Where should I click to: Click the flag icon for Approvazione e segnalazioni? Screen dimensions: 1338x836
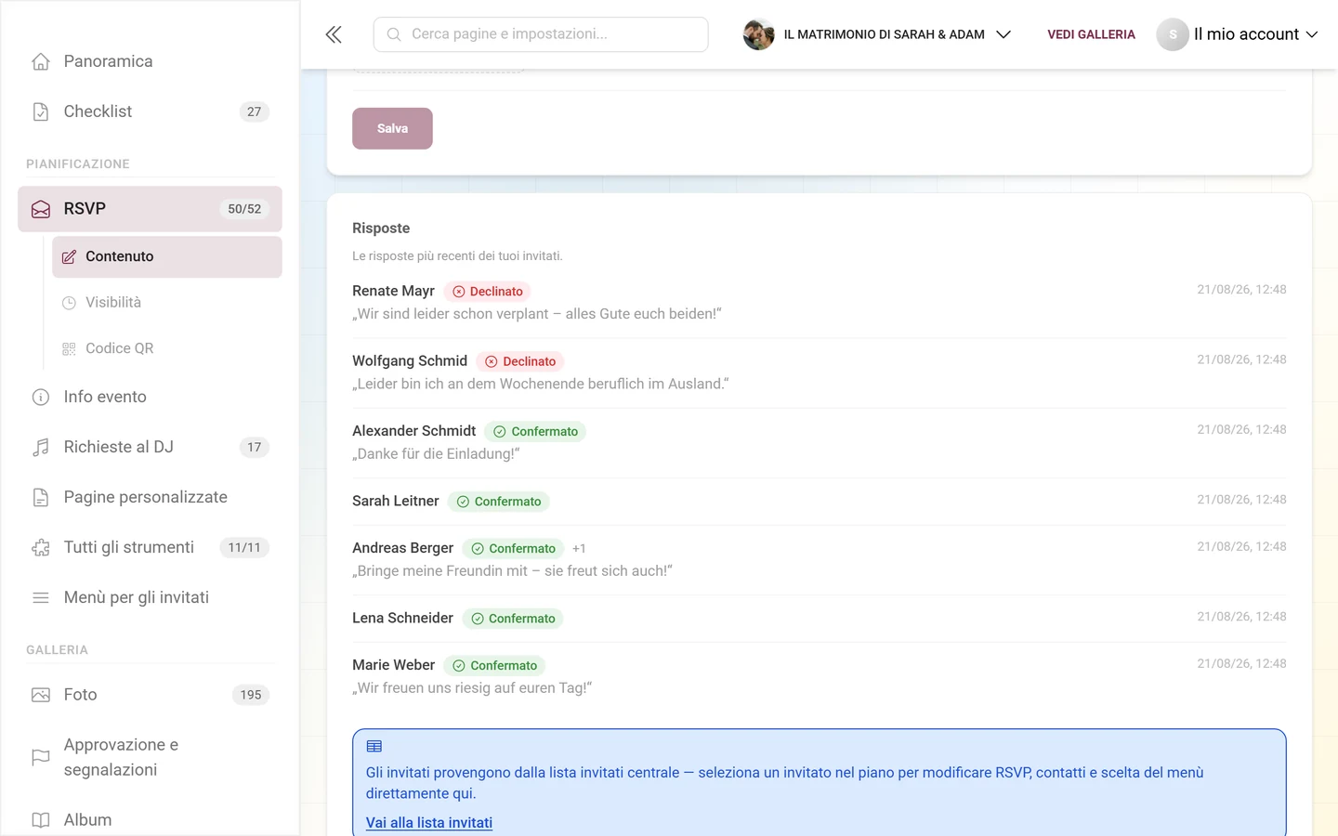tap(41, 757)
